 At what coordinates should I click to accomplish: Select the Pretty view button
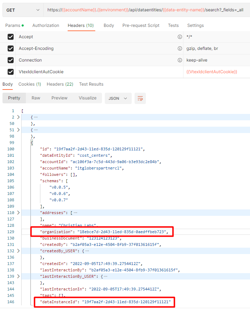[14, 98]
